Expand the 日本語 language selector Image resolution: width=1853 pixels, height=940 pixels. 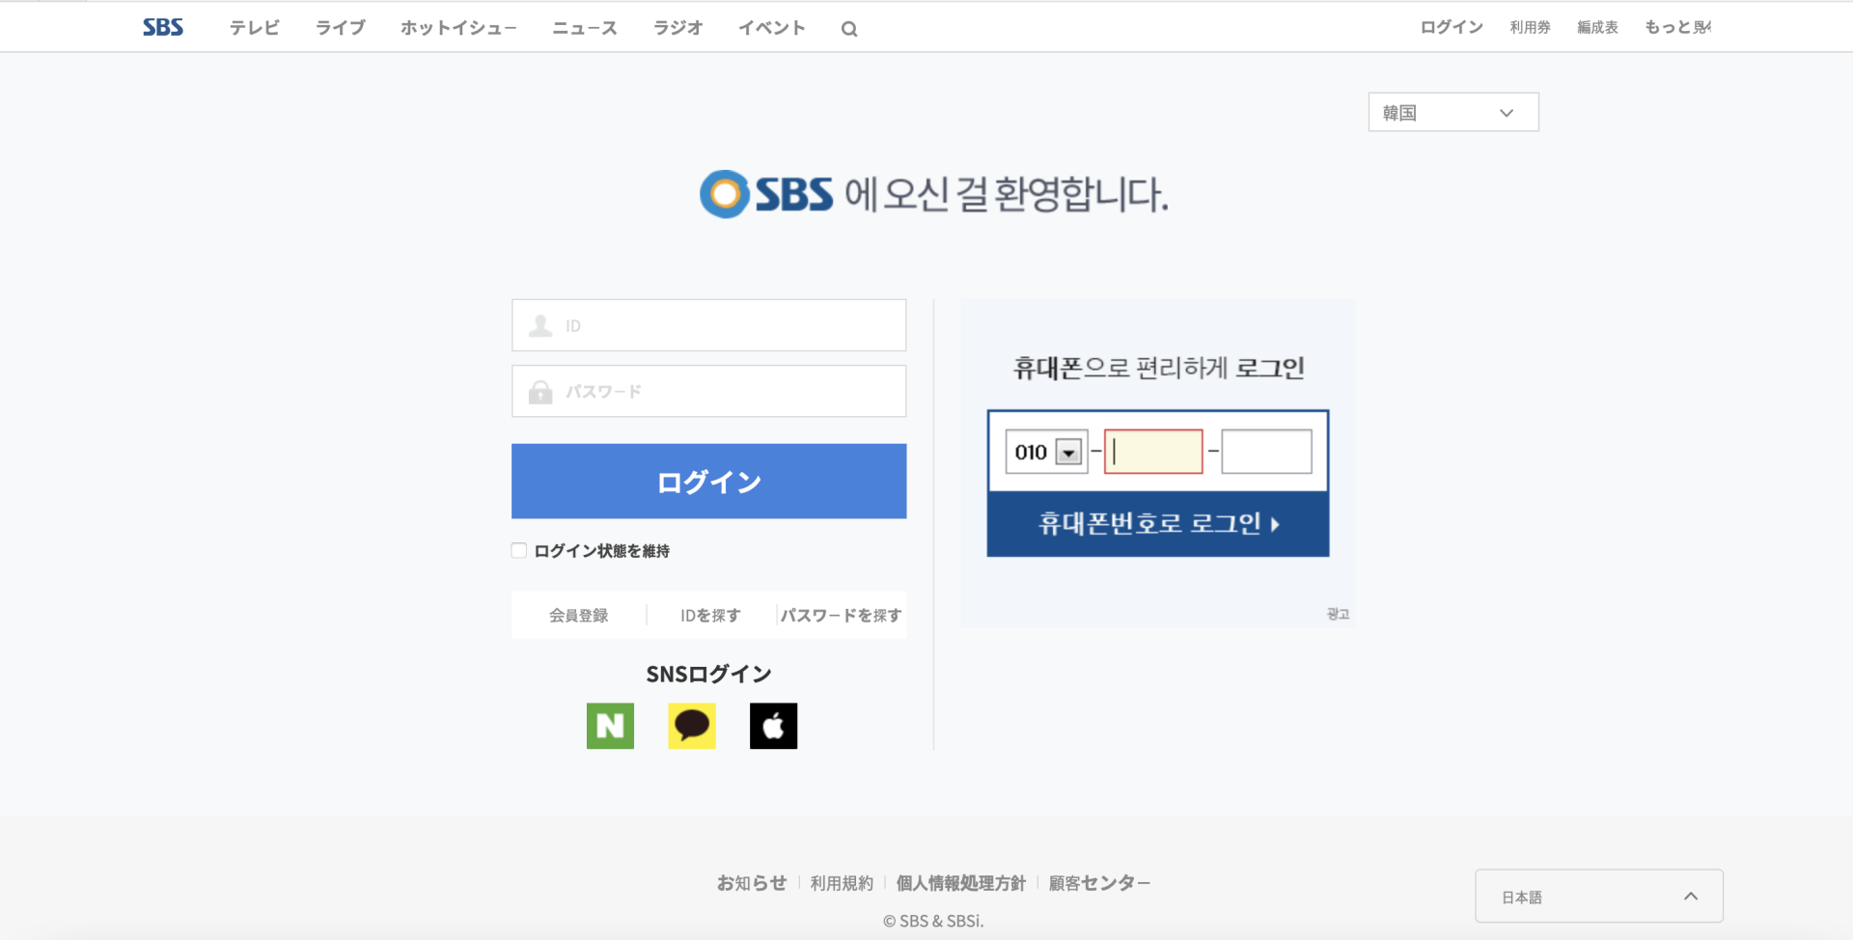[1597, 896]
